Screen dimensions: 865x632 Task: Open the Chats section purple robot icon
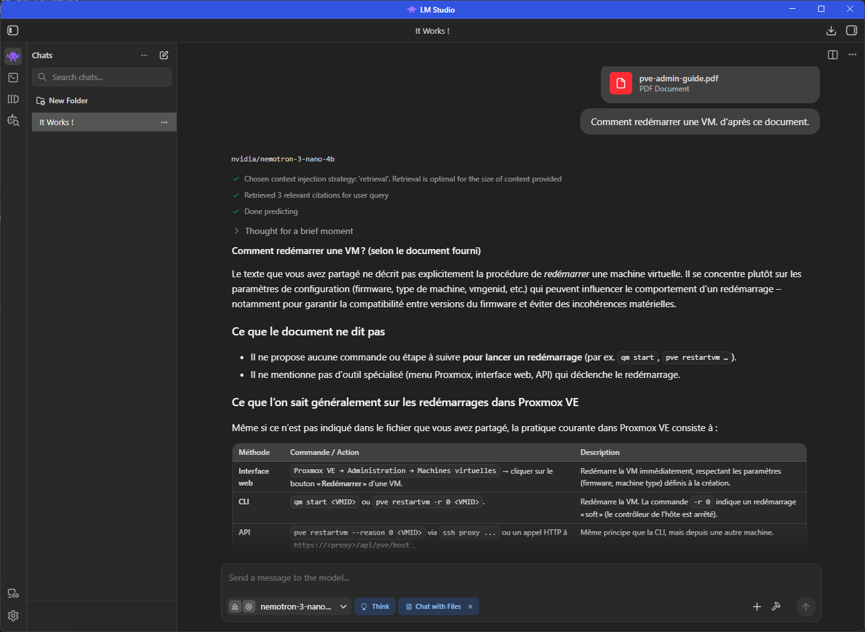[x=13, y=56]
